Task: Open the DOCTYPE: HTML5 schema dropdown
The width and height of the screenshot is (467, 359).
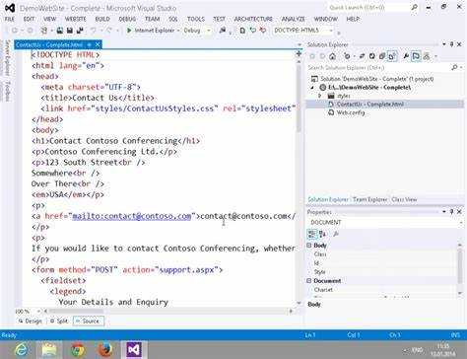Action: [331, 31]
